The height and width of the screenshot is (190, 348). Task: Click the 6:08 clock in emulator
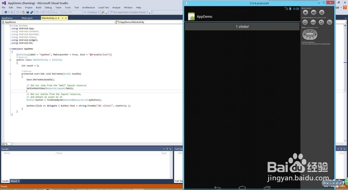(x=296, y=9)
